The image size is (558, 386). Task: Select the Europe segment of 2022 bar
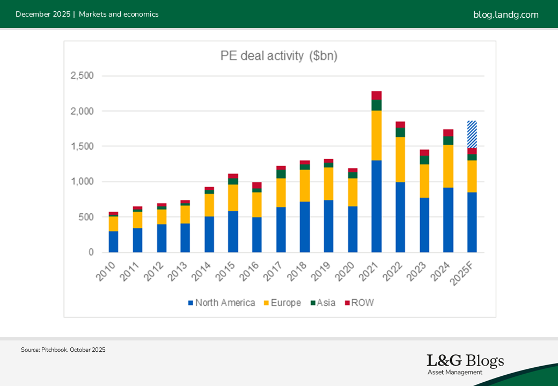coord(400,159)
